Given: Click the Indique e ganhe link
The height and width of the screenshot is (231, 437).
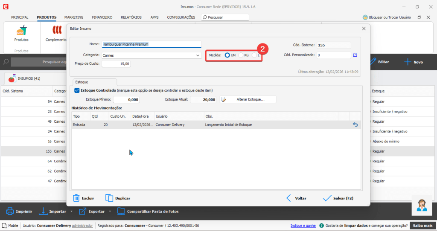Looking at the screenshot, I should point(303,225).
